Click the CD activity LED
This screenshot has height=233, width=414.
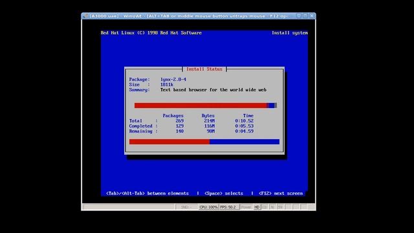265,207
